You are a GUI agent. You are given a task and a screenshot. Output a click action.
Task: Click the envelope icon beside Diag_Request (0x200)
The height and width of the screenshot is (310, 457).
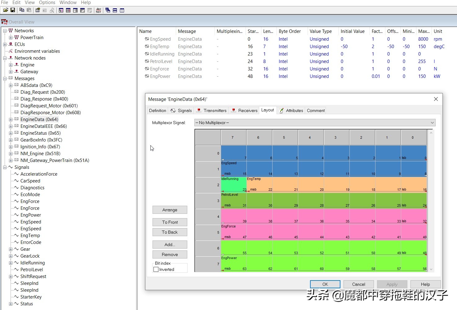tap(17, 92)
